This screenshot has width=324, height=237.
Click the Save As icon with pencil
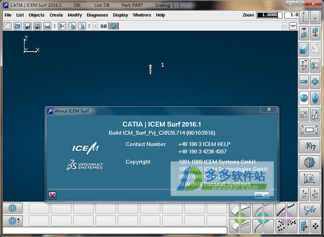click(37, 26)
